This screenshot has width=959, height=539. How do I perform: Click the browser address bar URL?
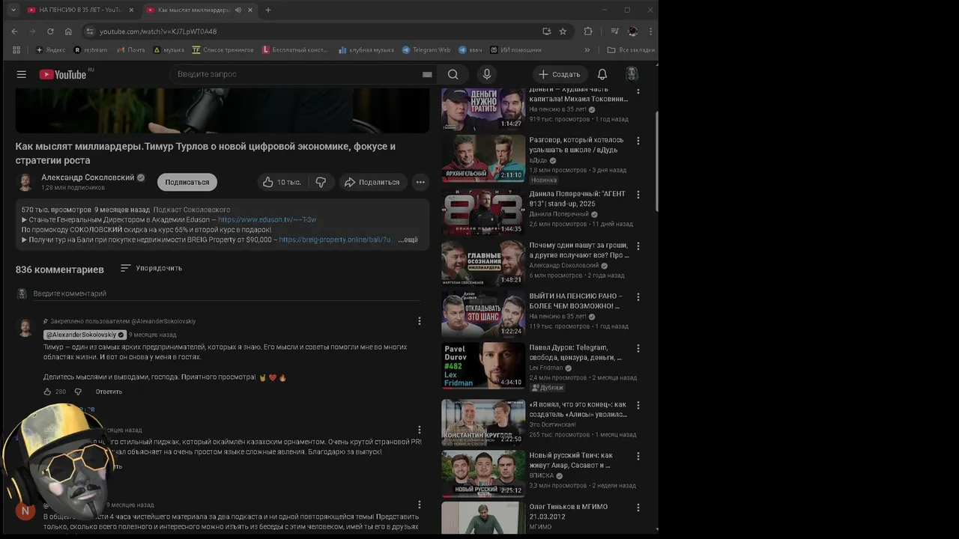(158, 31)
